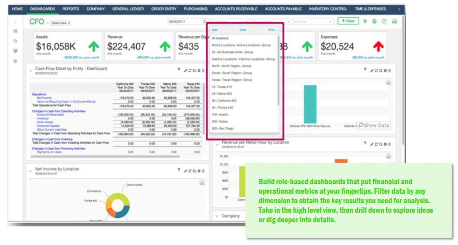This screenshot has height=245, width=458.
Task: Click magnifier icon on Cash Flow Detail widget
Action: 194,71
